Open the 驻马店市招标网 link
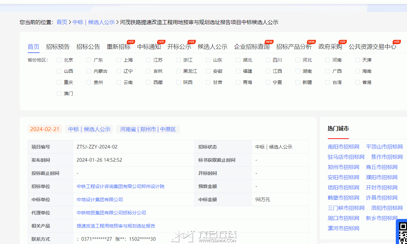The height and width of the screenshot is (244, 407). pos(346,157)
